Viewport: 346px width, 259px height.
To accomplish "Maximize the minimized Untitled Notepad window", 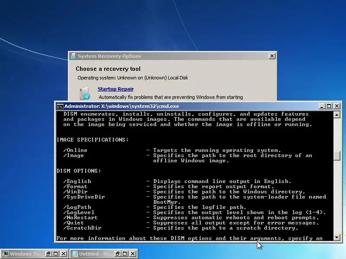I will [125, 254].
